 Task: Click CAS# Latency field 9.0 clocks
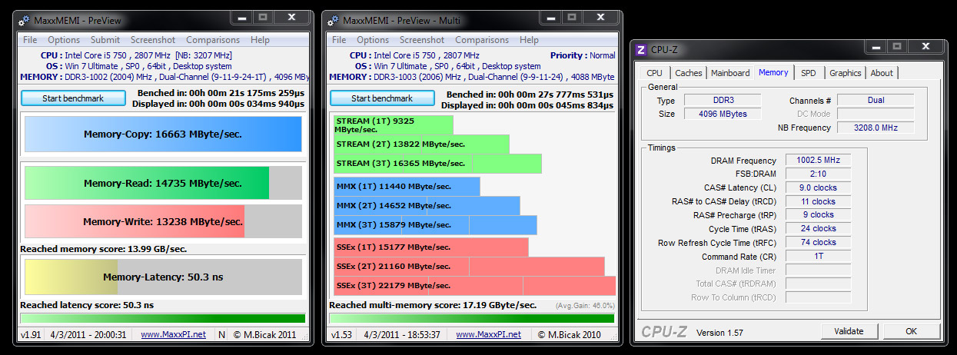coord(819,187)
